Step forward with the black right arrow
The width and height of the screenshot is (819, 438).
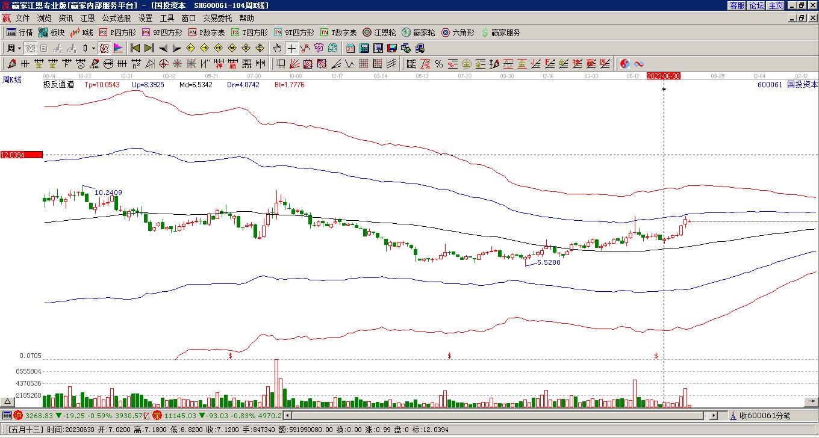point(176,48)
